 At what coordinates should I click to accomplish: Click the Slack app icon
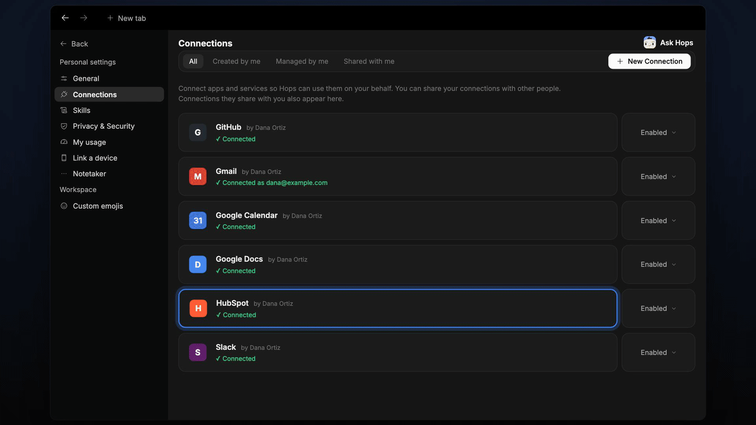pos(198,352)
